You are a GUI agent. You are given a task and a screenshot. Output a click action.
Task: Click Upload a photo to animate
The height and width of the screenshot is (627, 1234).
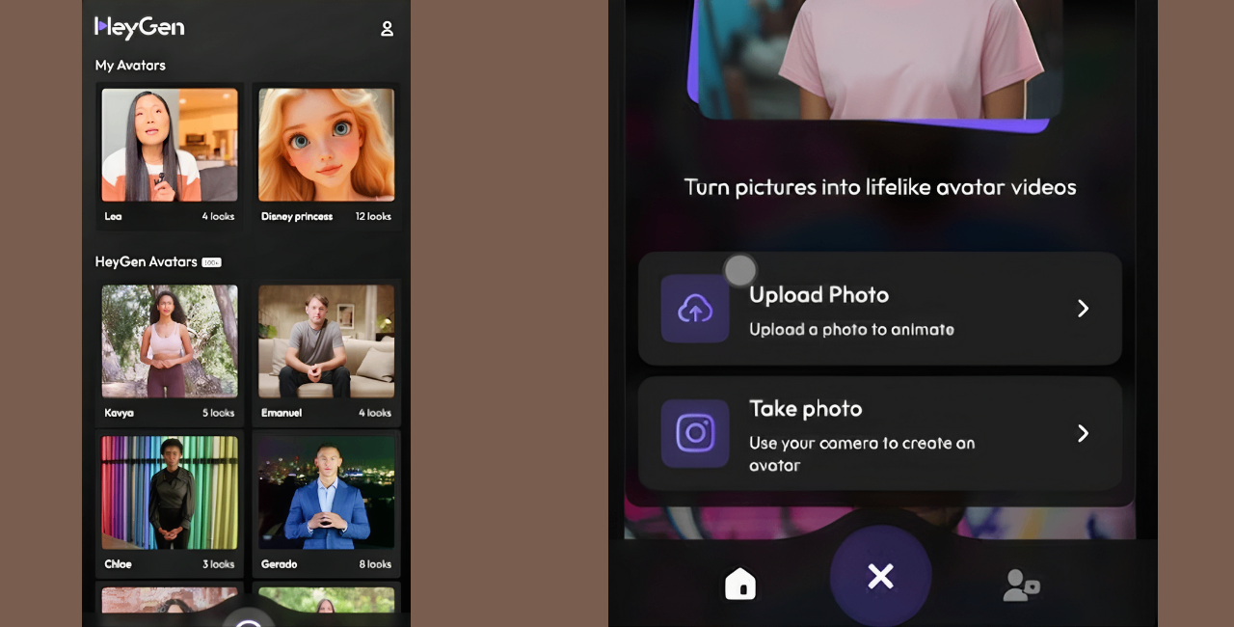tap(851, 329)
